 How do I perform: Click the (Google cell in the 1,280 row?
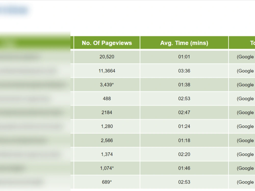pyautogui.click(x=242, y=126)
